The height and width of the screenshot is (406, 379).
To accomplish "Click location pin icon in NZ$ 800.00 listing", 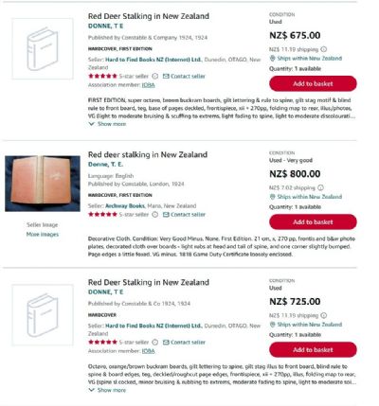I will click(x=273, y=197).
